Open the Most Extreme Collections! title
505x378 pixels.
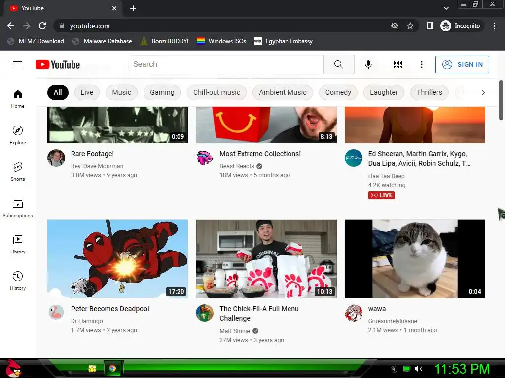pyautogui.click(x=260, y=154)
